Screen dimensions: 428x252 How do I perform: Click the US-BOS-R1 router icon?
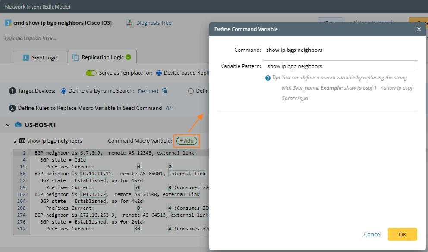(x=18, y=125)
